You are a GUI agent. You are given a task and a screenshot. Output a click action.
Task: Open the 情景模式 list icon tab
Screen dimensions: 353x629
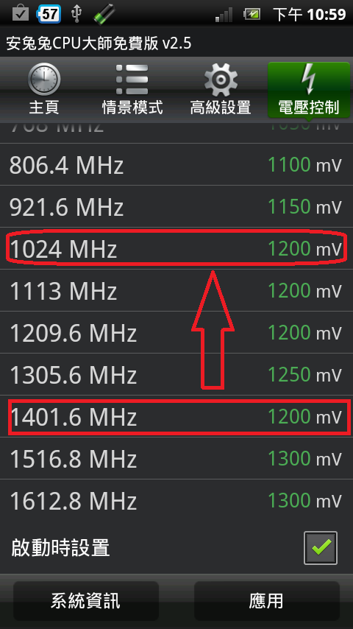pyautogui.click(x=132, y=89)
